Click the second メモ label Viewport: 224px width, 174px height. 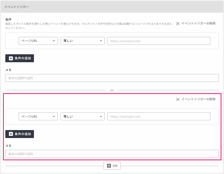click(9, 146)
